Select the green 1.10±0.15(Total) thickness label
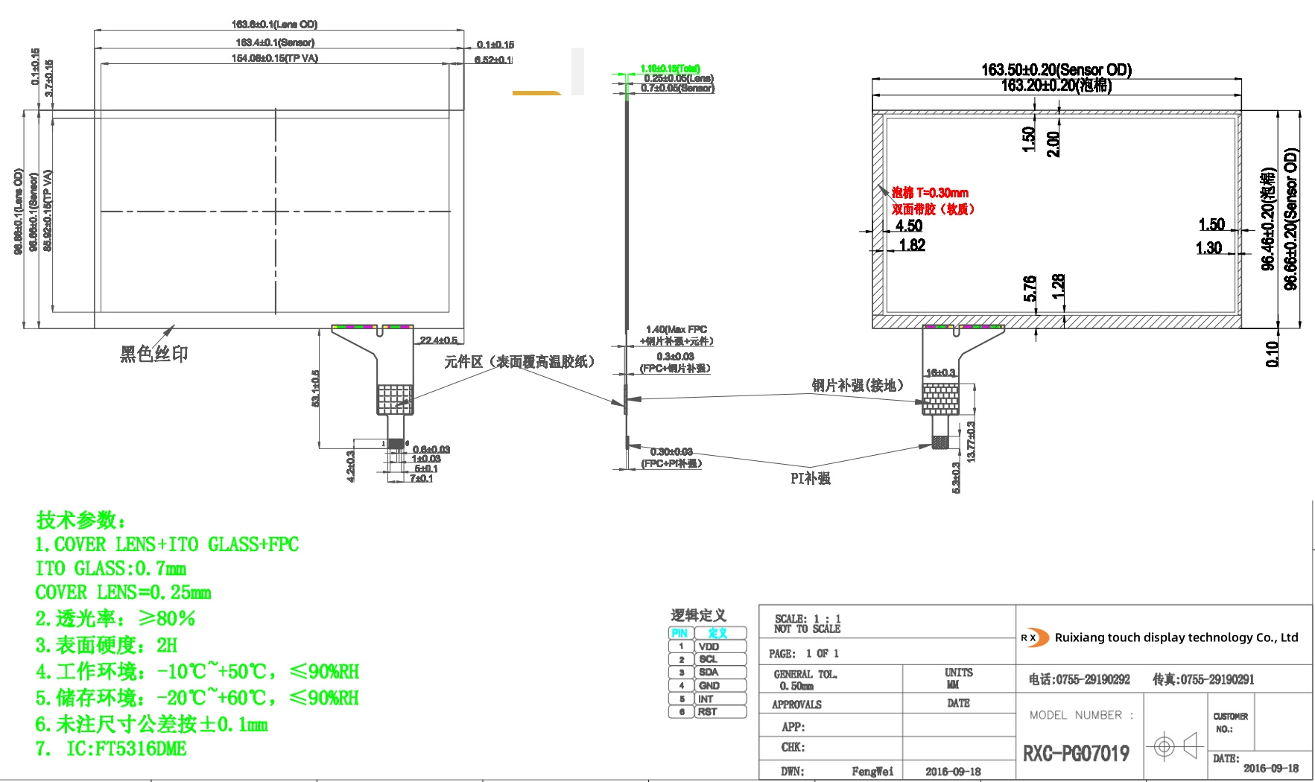The height and width of the screenshot is (782, 1315). tap(670, 69)
